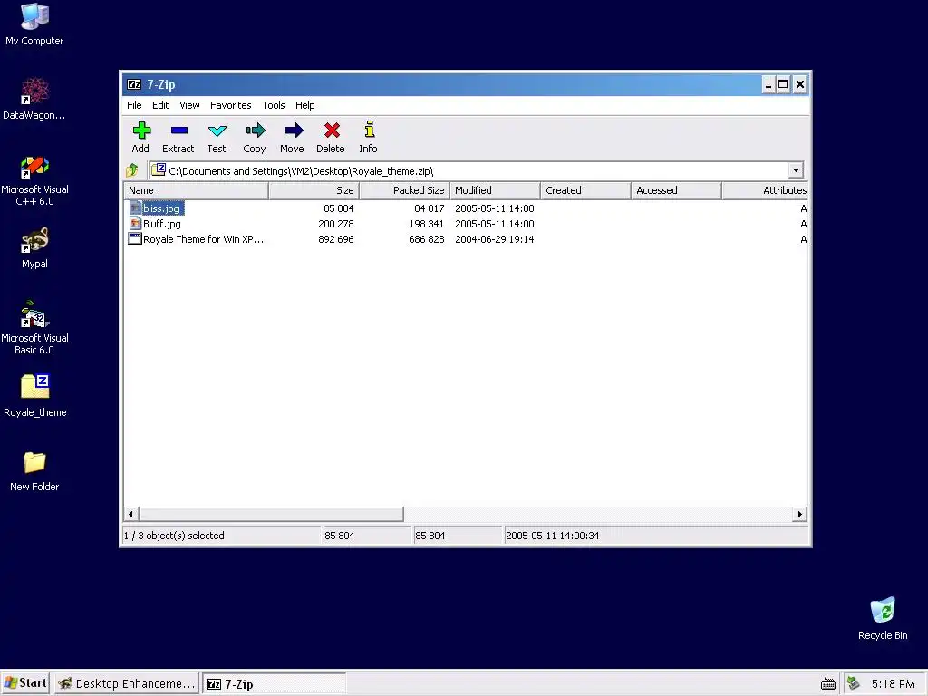The image size is (928, 696).
Task: Click Royale Theme for Win XP… file name
Action: pyautogui.click(x=204, y=239)
